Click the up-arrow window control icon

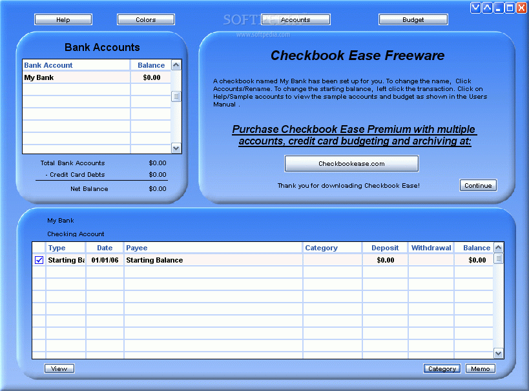[487, 8]
